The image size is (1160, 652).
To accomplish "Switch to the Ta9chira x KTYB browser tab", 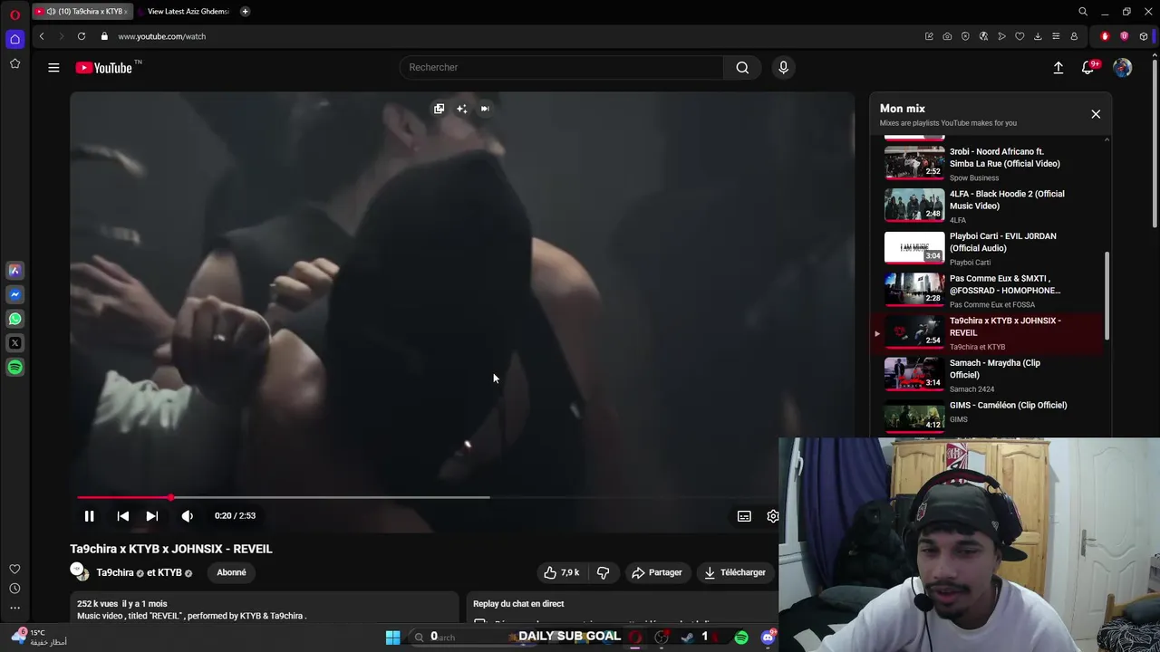I will click(x=82, y=11).
